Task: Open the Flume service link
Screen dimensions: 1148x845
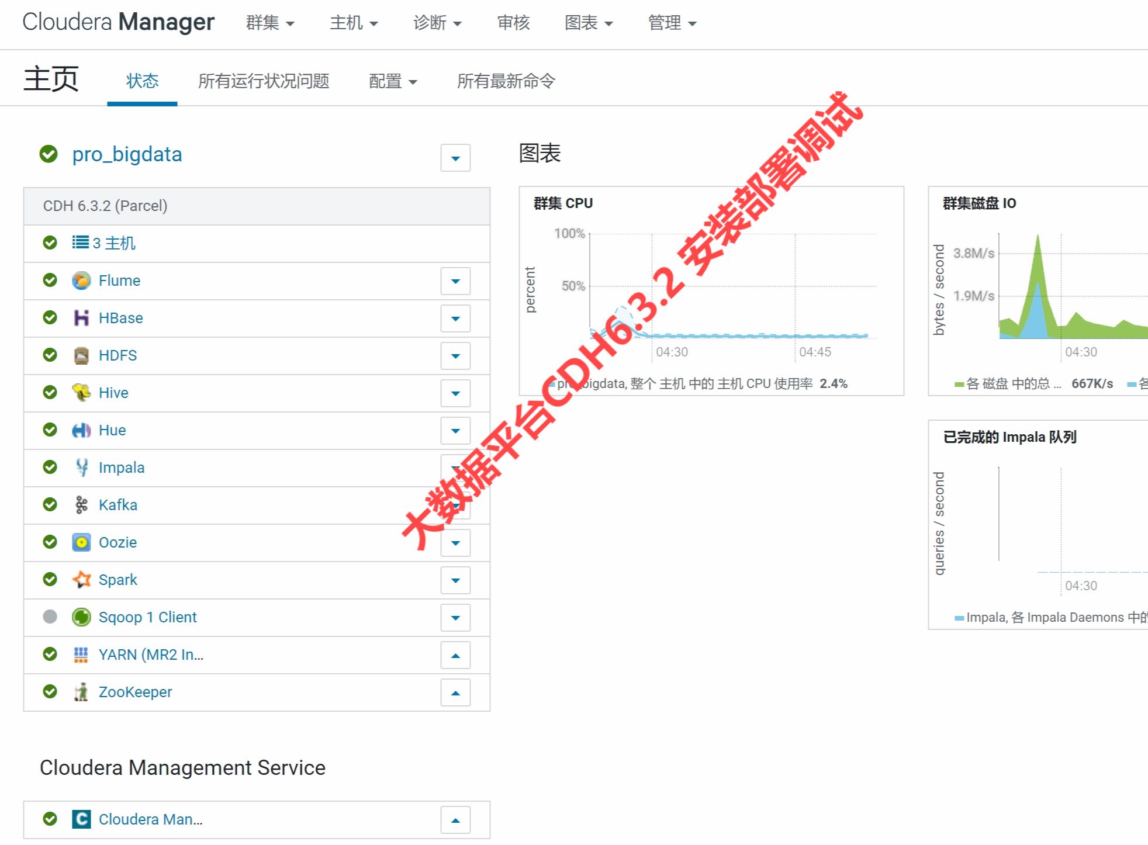Action: [119, 280]
